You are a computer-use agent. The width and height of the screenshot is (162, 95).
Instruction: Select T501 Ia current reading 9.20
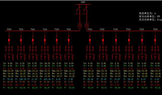pyautogui.click(x=22, y=63)
